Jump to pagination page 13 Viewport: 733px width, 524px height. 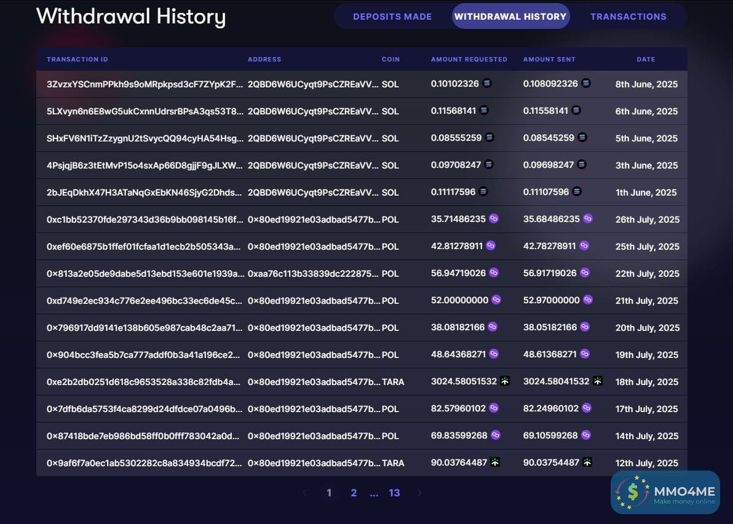394,493
